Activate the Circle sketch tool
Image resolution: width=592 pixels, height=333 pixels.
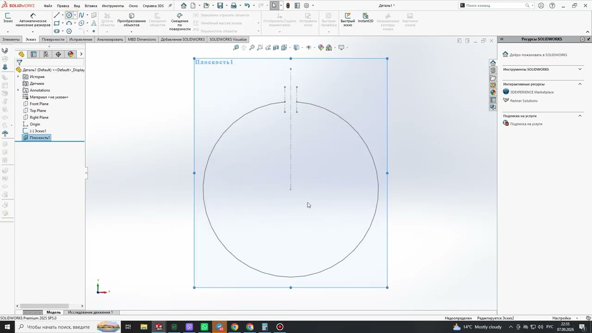tap(69, 15)
